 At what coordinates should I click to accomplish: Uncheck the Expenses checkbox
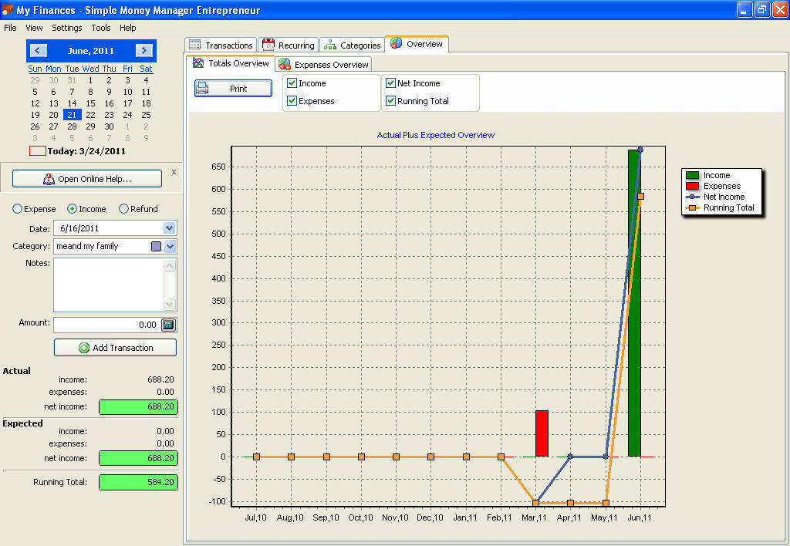click(292, 101)
